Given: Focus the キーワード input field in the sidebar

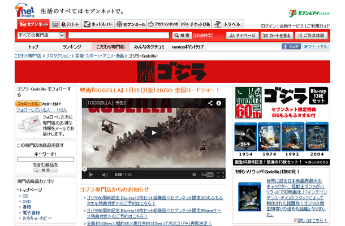Looking at the screenshot, I should point(46,159).
